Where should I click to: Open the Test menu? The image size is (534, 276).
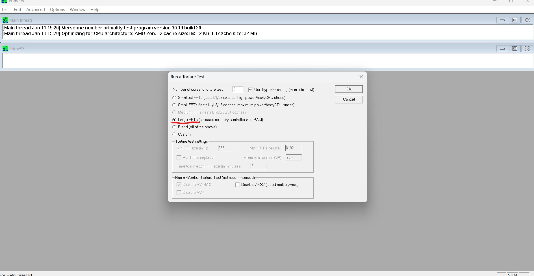(5, 10)
